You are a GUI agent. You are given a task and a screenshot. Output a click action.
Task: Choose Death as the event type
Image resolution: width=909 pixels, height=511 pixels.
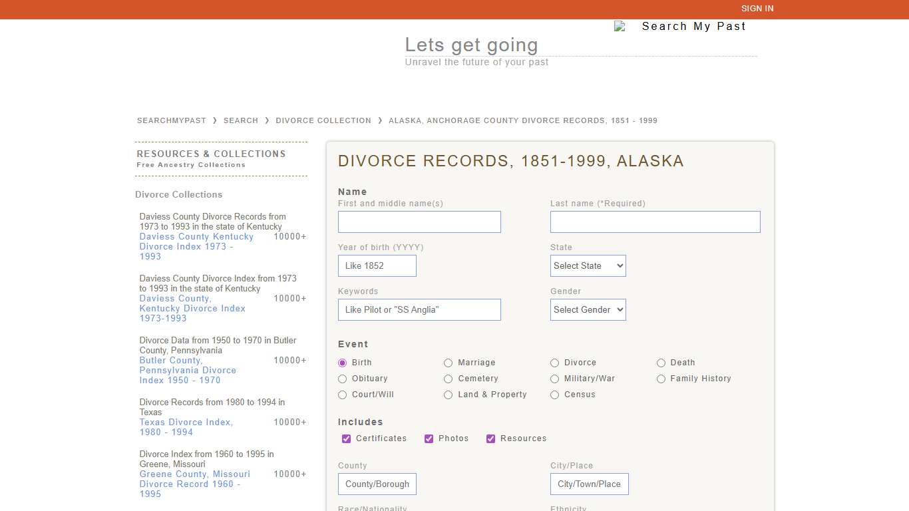[x=661, y=363]
